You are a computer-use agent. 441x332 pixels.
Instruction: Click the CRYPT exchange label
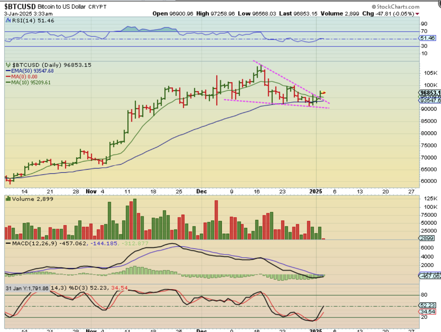tap(98, 7)
